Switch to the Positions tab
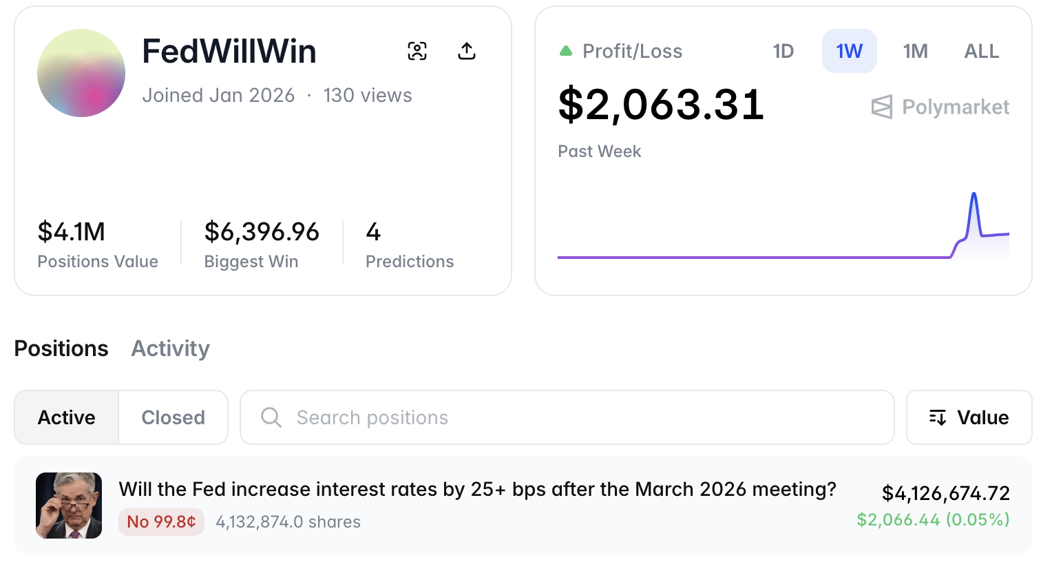Viewport: 1041px width, 573px height. (61, 348)
